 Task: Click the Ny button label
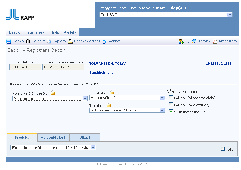click(187, 41)
